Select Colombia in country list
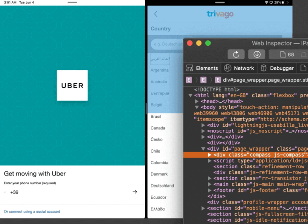This screenshot has width=308, height=224. 159,163
